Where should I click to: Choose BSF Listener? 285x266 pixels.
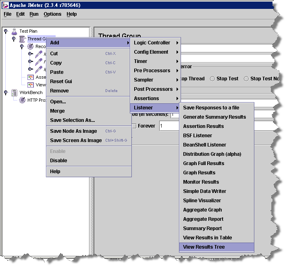(216, 136)
